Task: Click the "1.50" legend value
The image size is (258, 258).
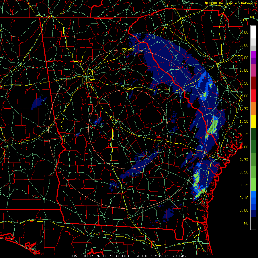Action: click(244, 122)
